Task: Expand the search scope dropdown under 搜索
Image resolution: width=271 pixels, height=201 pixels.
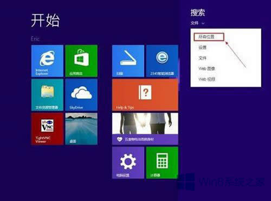Action: (x=198, y=23)
